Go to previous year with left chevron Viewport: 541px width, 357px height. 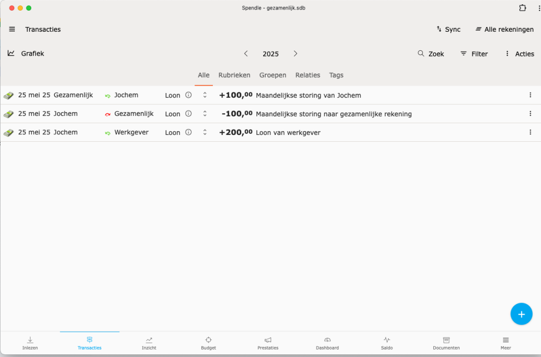click(x=246, y=53)
